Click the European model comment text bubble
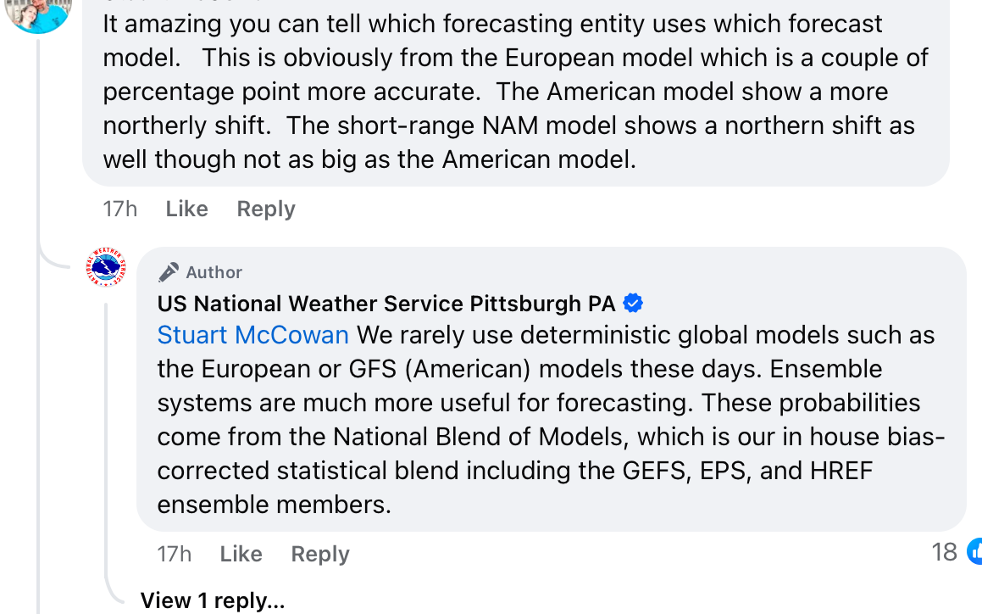982x614 pixels. tap(516, 92)
